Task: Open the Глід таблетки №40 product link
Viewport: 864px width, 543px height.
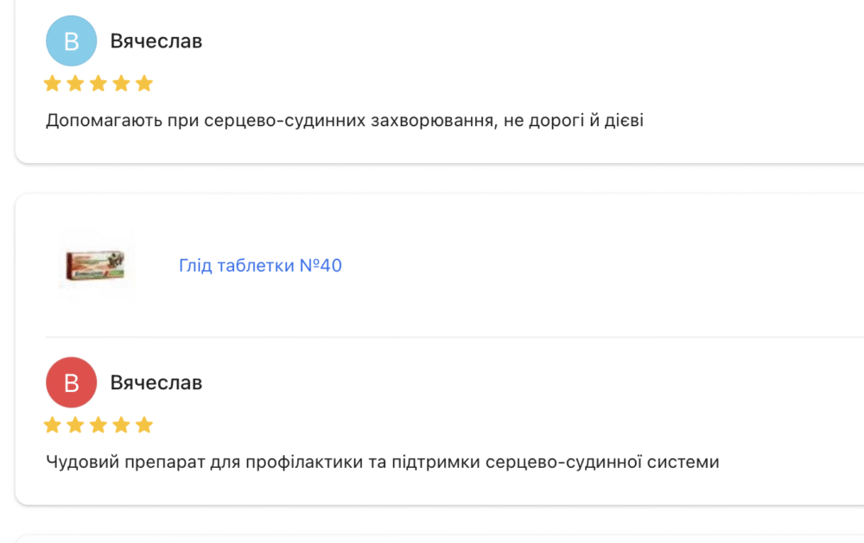Action: coord(260,265)
